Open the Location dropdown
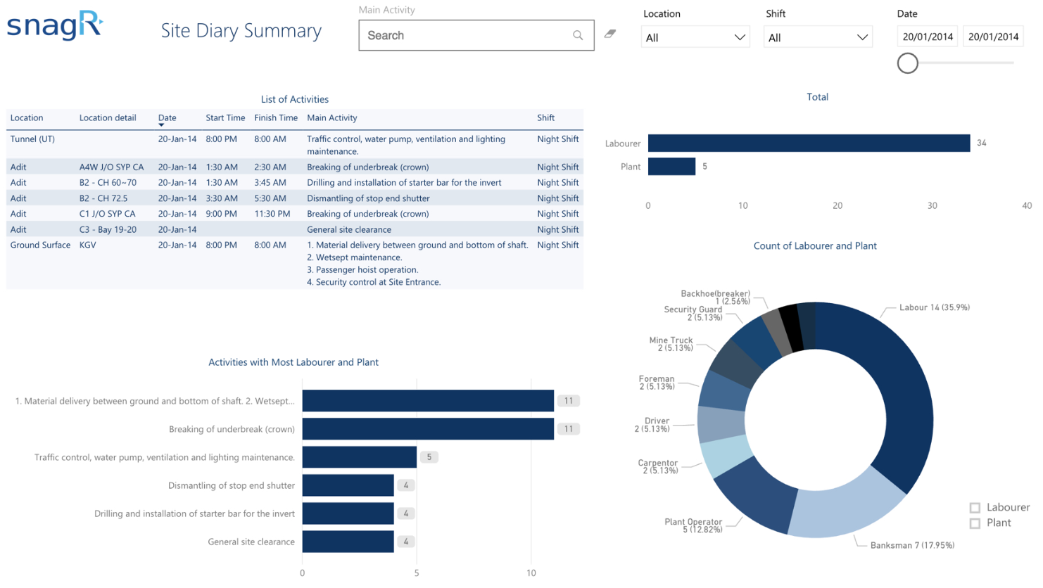Screen dimensions: 1043x588 (695, 37)
